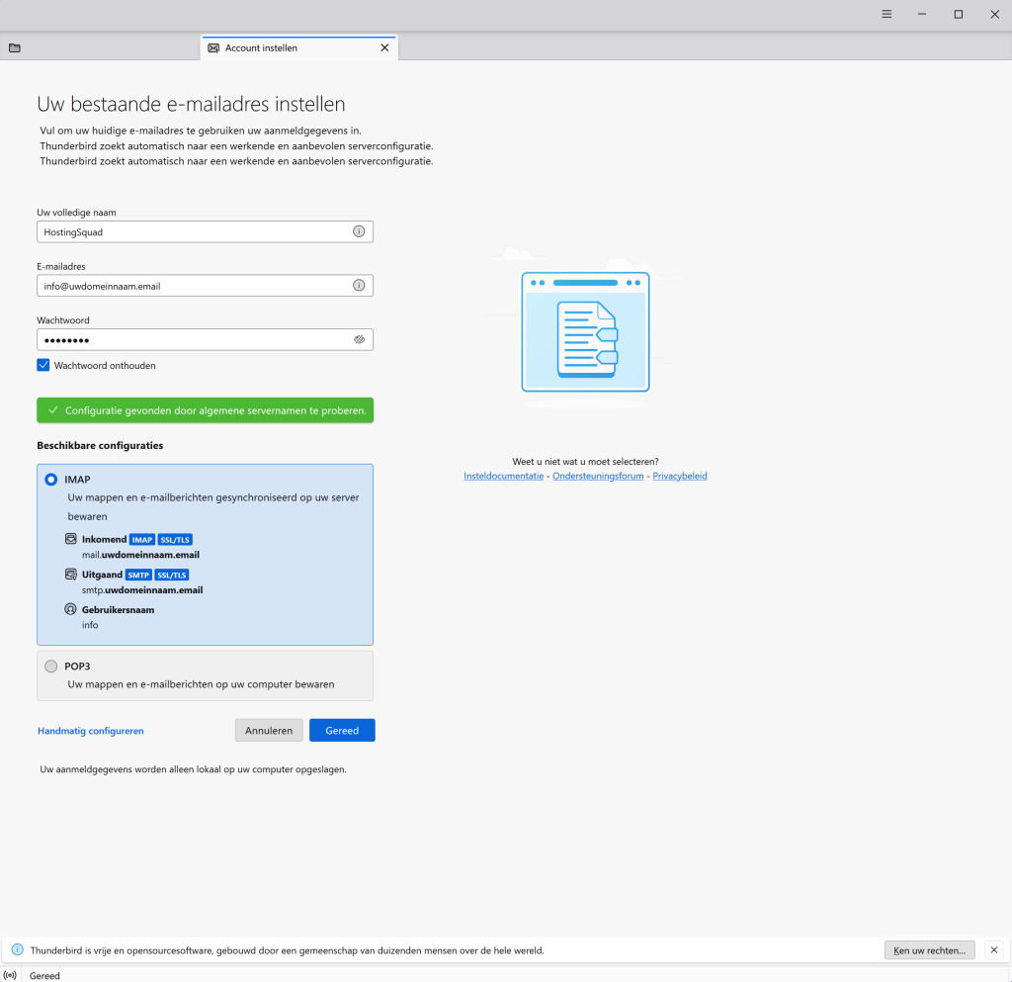Viewport: 1012px width, 982px height.
Task: Click the Gebruikersnaam user icon
Action: point(71,609)
